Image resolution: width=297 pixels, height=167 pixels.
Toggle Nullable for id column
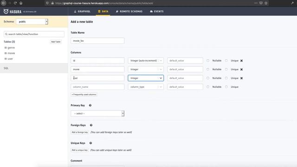208,61
